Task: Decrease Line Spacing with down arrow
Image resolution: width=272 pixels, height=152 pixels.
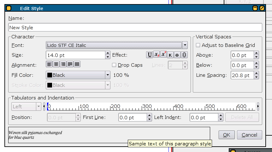Action: pyautogui.click(x=257, y=77)
